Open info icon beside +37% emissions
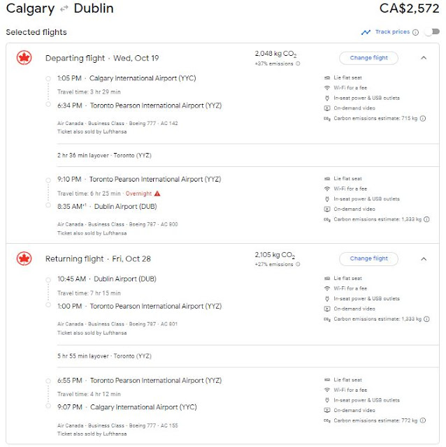The width and height of the screenshot is (446, 447). (298, 64)
